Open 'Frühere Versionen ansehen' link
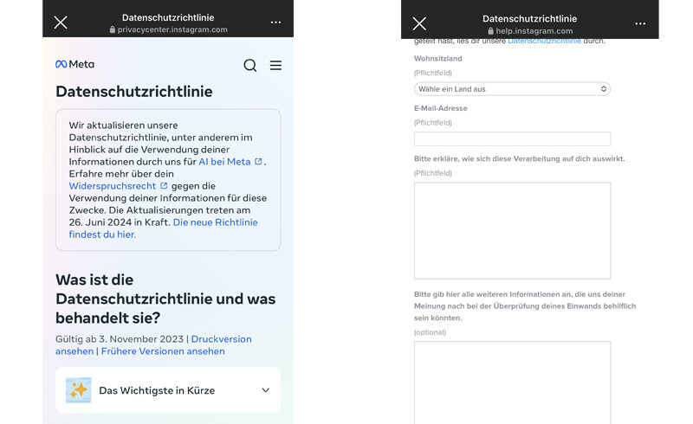693x424 pixels. [x=163, y=351]
